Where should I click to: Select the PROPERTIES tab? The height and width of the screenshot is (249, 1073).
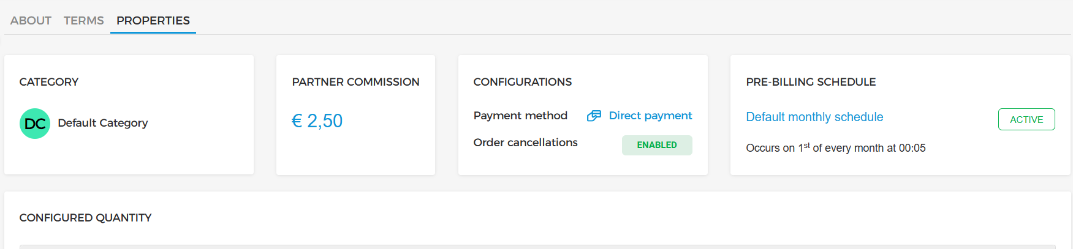pyautogui.click(x=153, y=21)
